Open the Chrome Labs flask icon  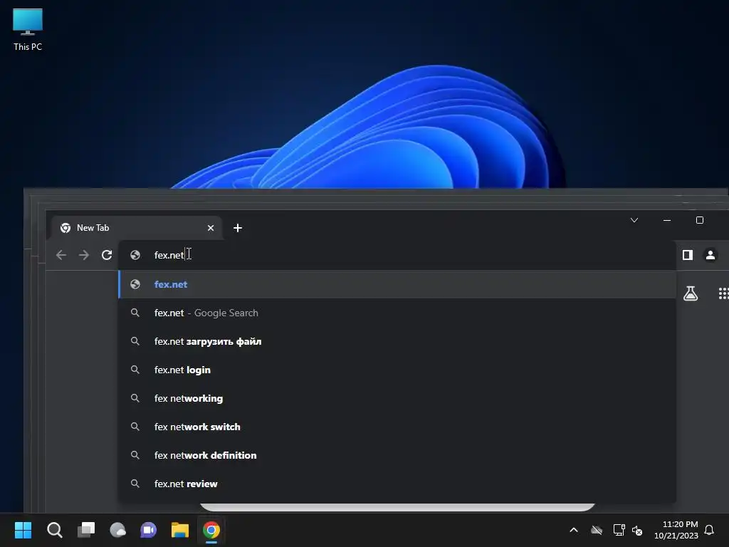point(691,293)
